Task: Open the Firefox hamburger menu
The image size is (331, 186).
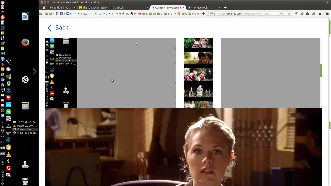Action: click(x=327, y=14)
